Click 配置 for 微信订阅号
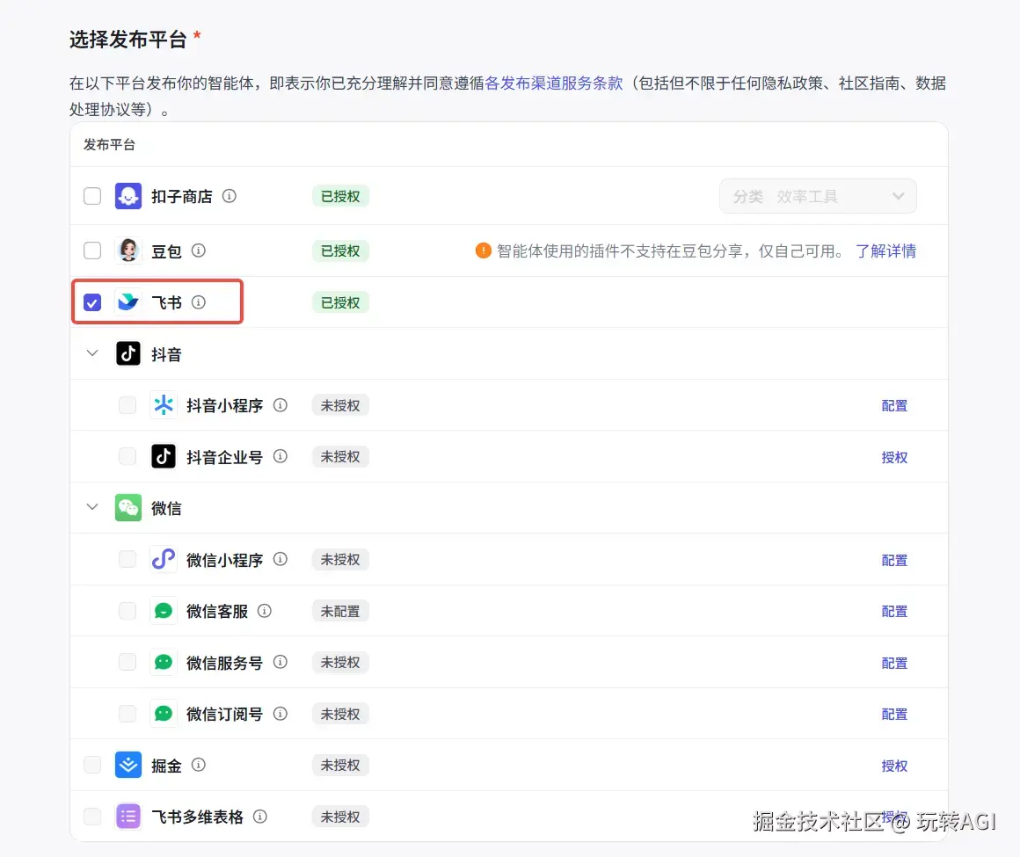 (x=893, y=714)
